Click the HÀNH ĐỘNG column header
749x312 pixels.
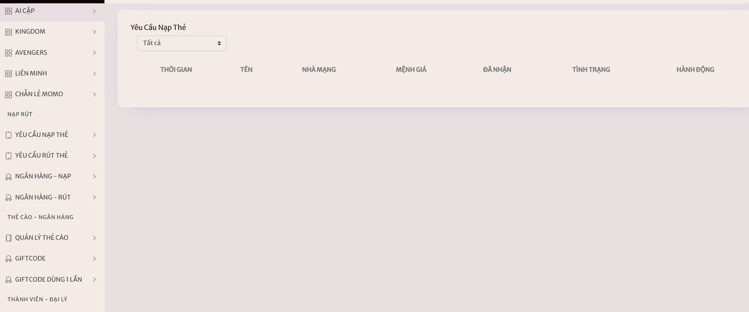695,70
